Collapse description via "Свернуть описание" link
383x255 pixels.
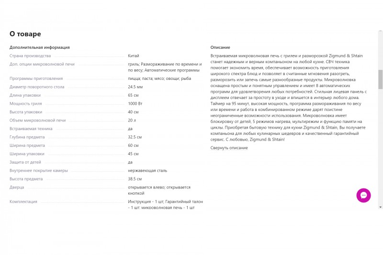pyautogui.click(x=229, y=148)
